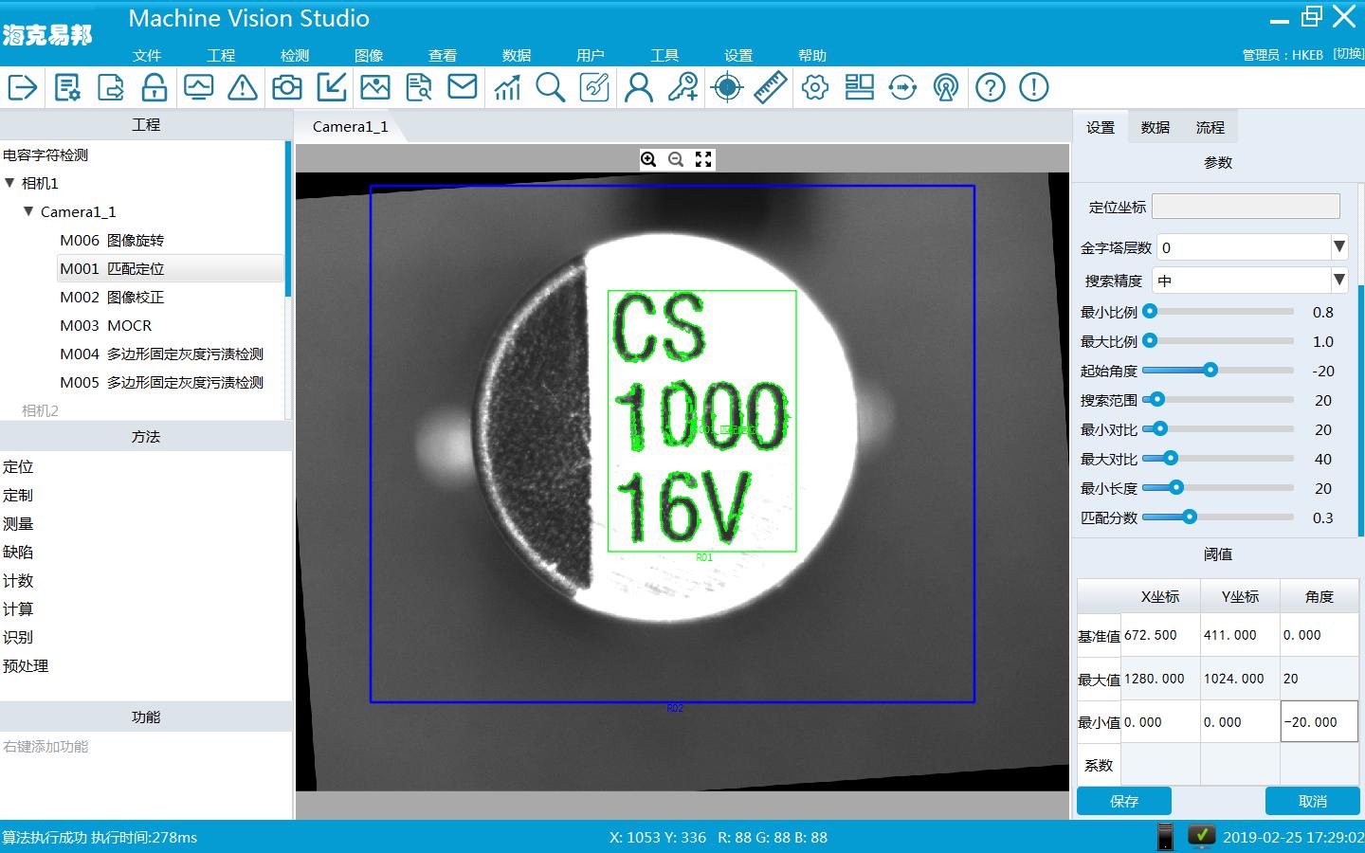Open the envelope mail icon
This screenshot has height=853, width=1365.
pos(463,87)
